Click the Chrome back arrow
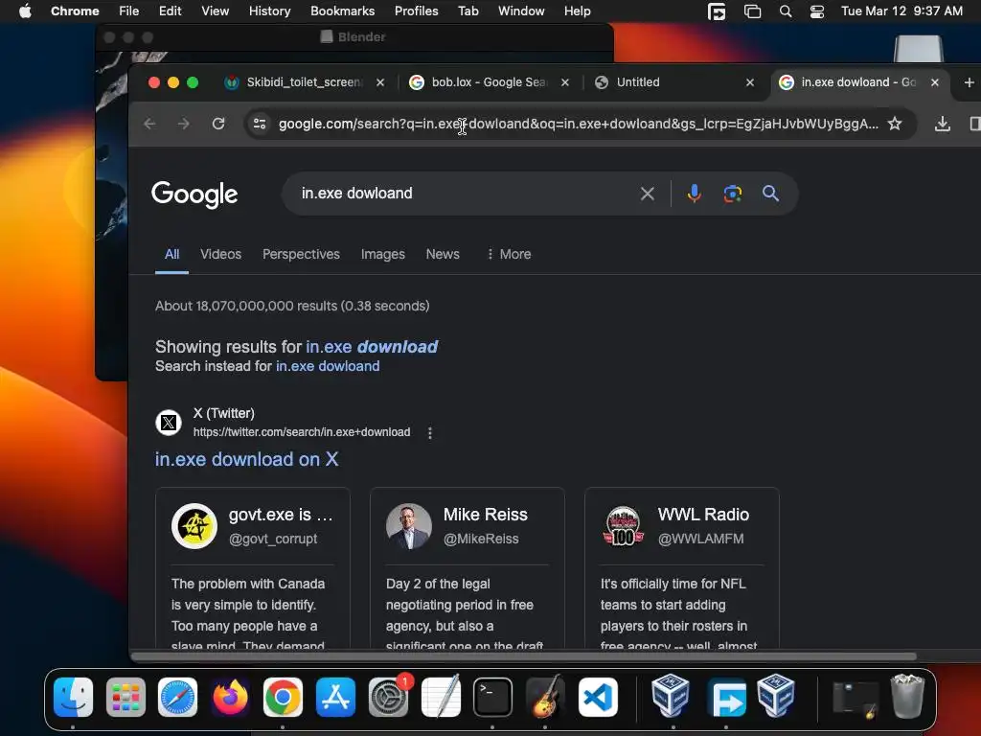This screenshot has height=736, width=981. [149, 124]
